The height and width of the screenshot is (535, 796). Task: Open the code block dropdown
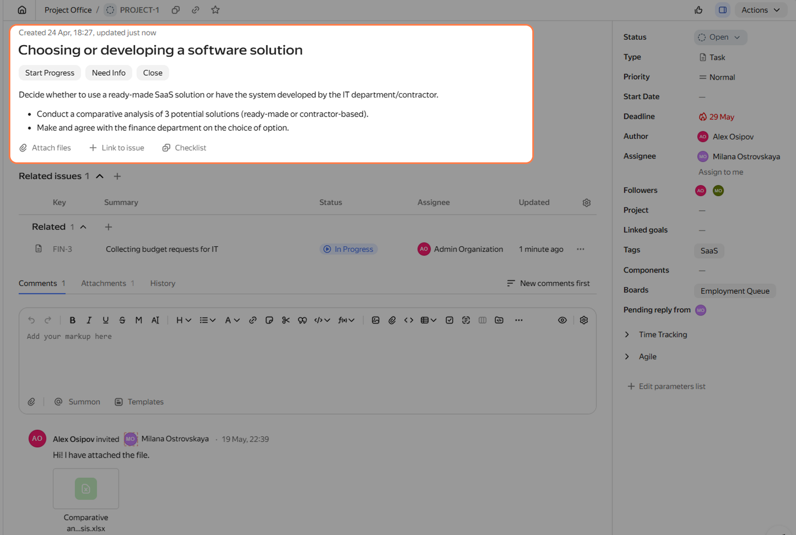pyautogui.click(x=322, y=320)
